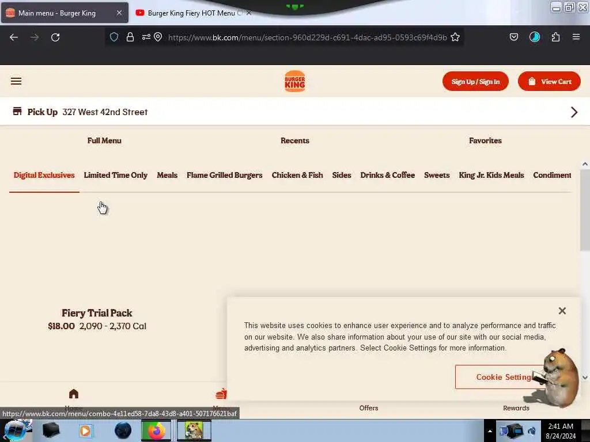The image size is (590, 442).
Task: Click the scrollbar up arrow
Action: 585,164
